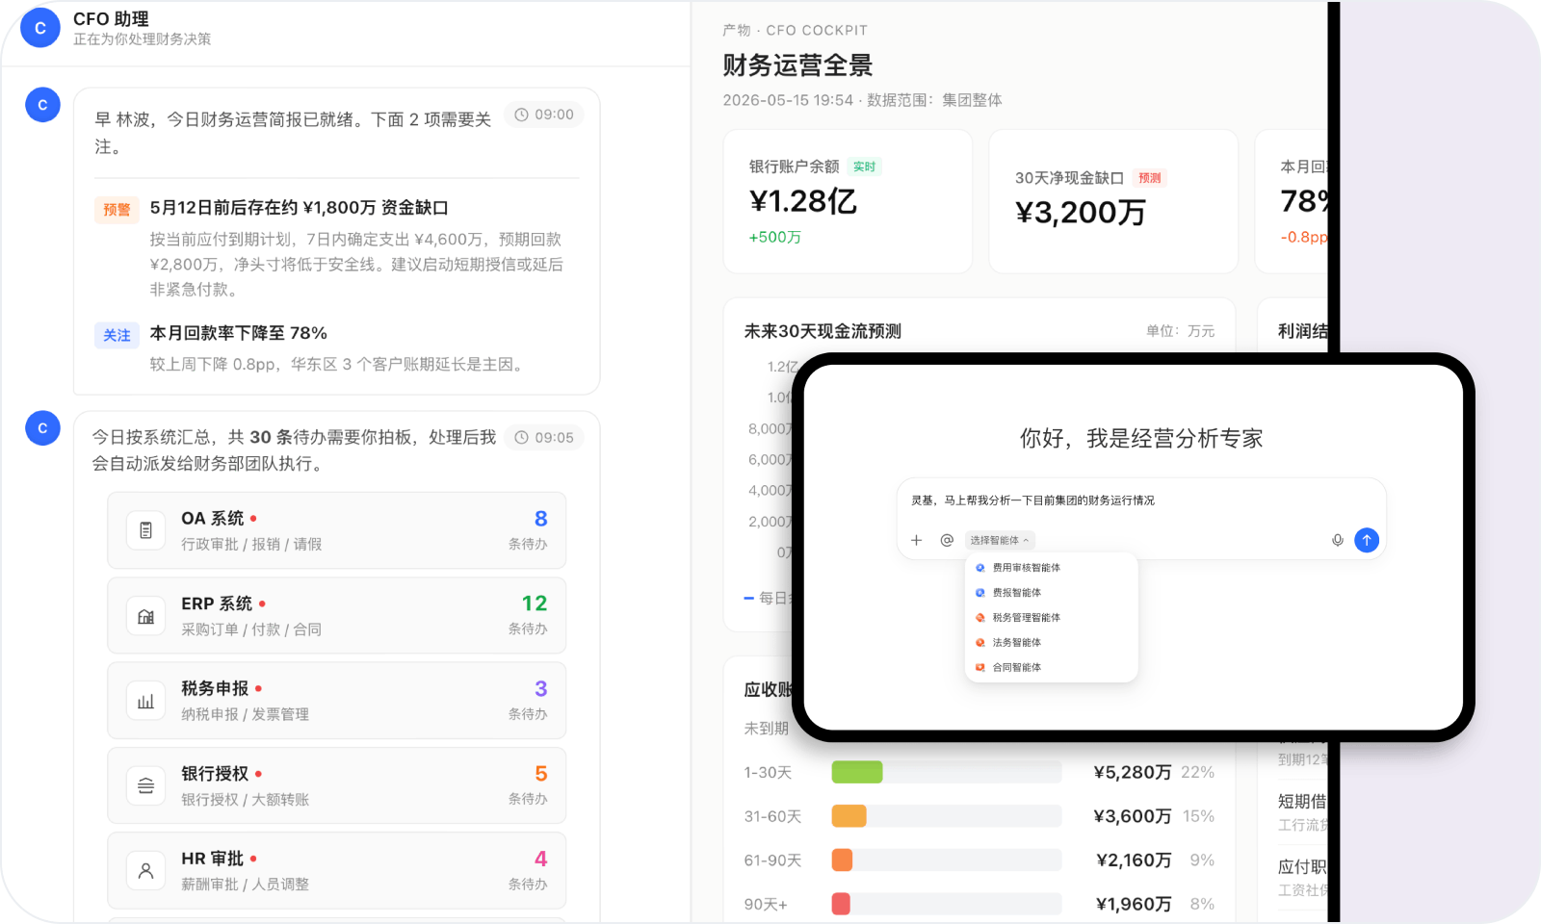
Task: Click the +500万 balance change value
Action: 774,238
